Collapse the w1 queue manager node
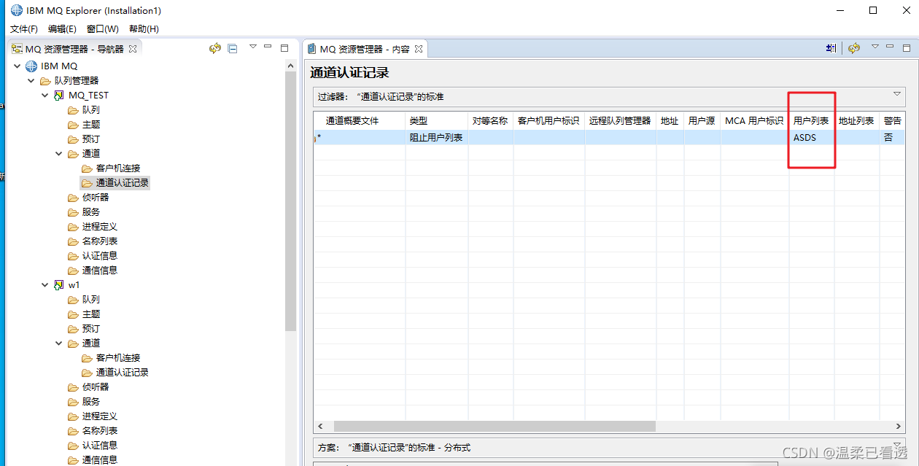Viewport: 919px width, 466px height. (45, 285)
